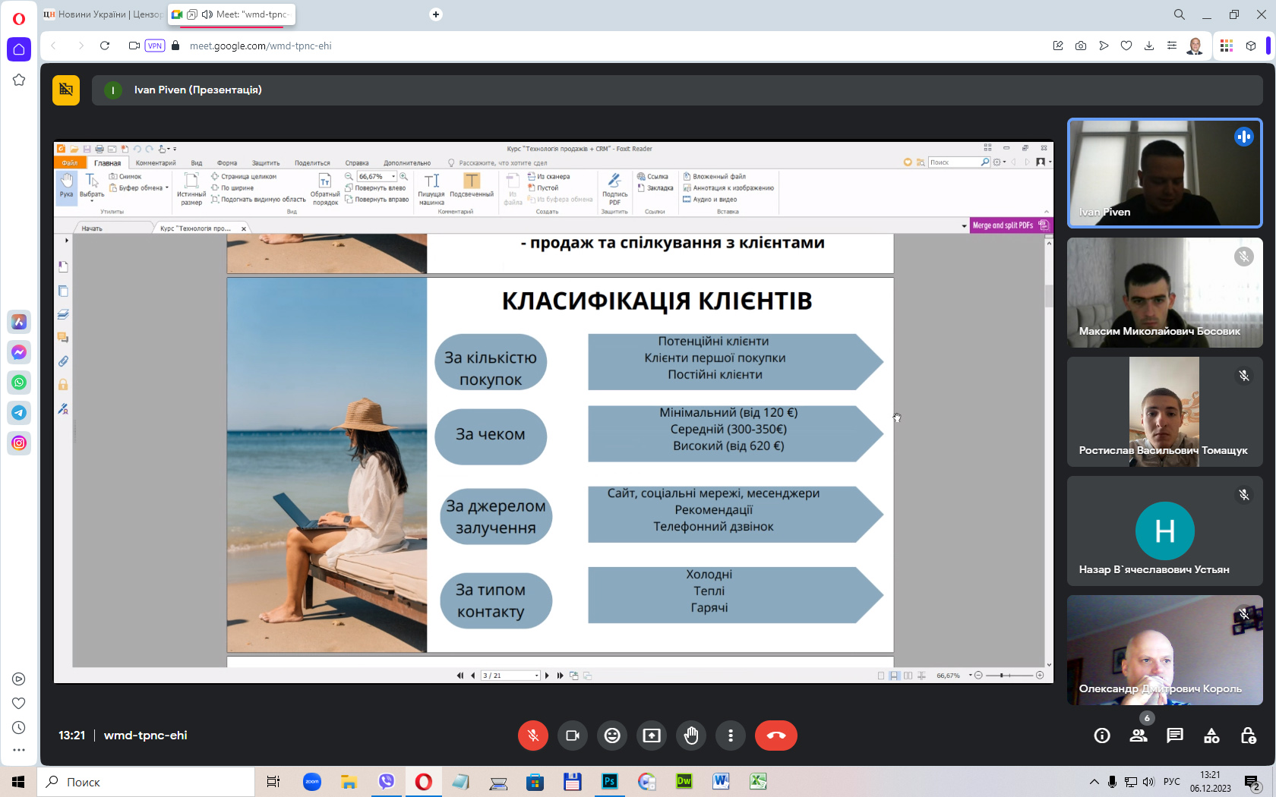Open the Meet activities panel
Viewport: 1276px width, 797px height.
point(1211,736)
